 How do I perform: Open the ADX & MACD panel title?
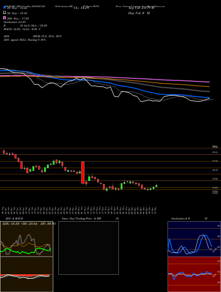tap(14, 219)
